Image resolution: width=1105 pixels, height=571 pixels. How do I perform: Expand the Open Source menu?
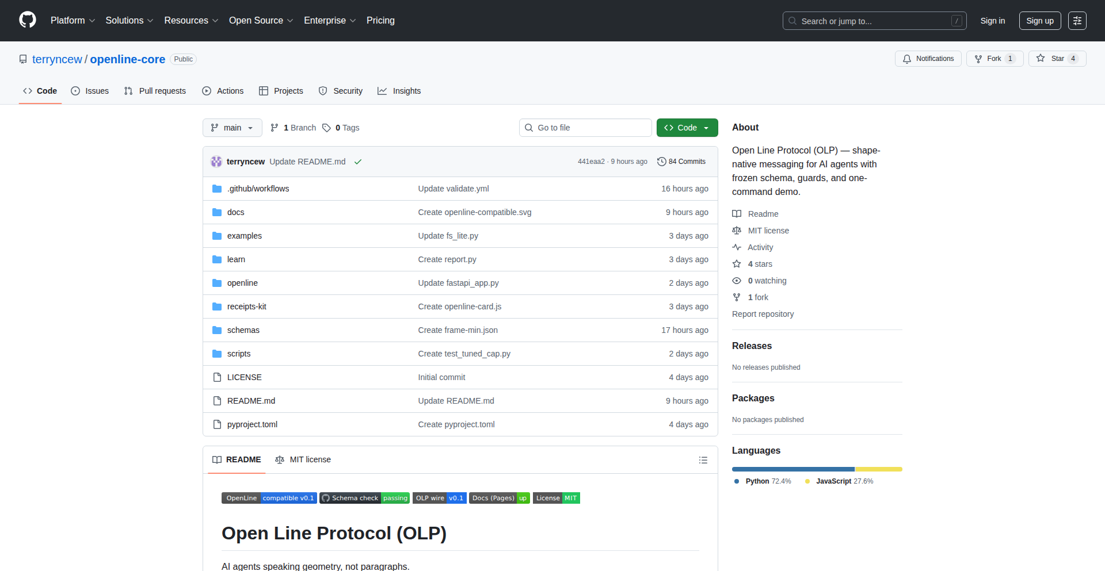[x=261, y=21]
